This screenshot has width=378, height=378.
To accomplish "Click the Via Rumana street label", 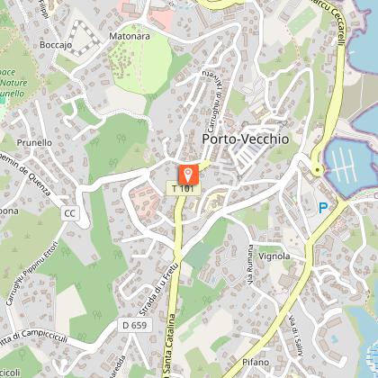I will point(250,265).
